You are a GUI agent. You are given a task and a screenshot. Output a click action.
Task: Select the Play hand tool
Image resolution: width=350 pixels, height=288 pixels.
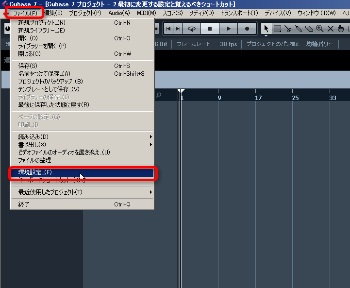341,29
